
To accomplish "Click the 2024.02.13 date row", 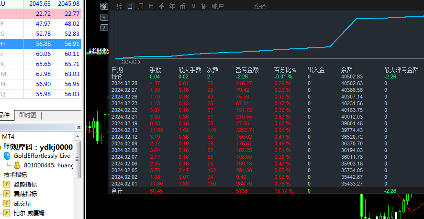I will coord(124,130).
